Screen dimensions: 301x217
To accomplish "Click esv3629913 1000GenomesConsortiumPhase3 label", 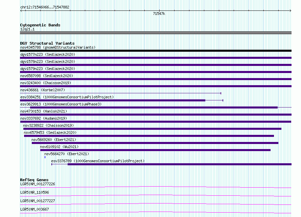I will 61,104.
